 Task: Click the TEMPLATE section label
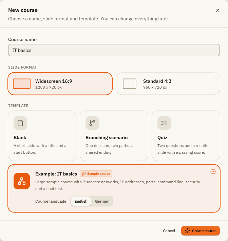18,106
